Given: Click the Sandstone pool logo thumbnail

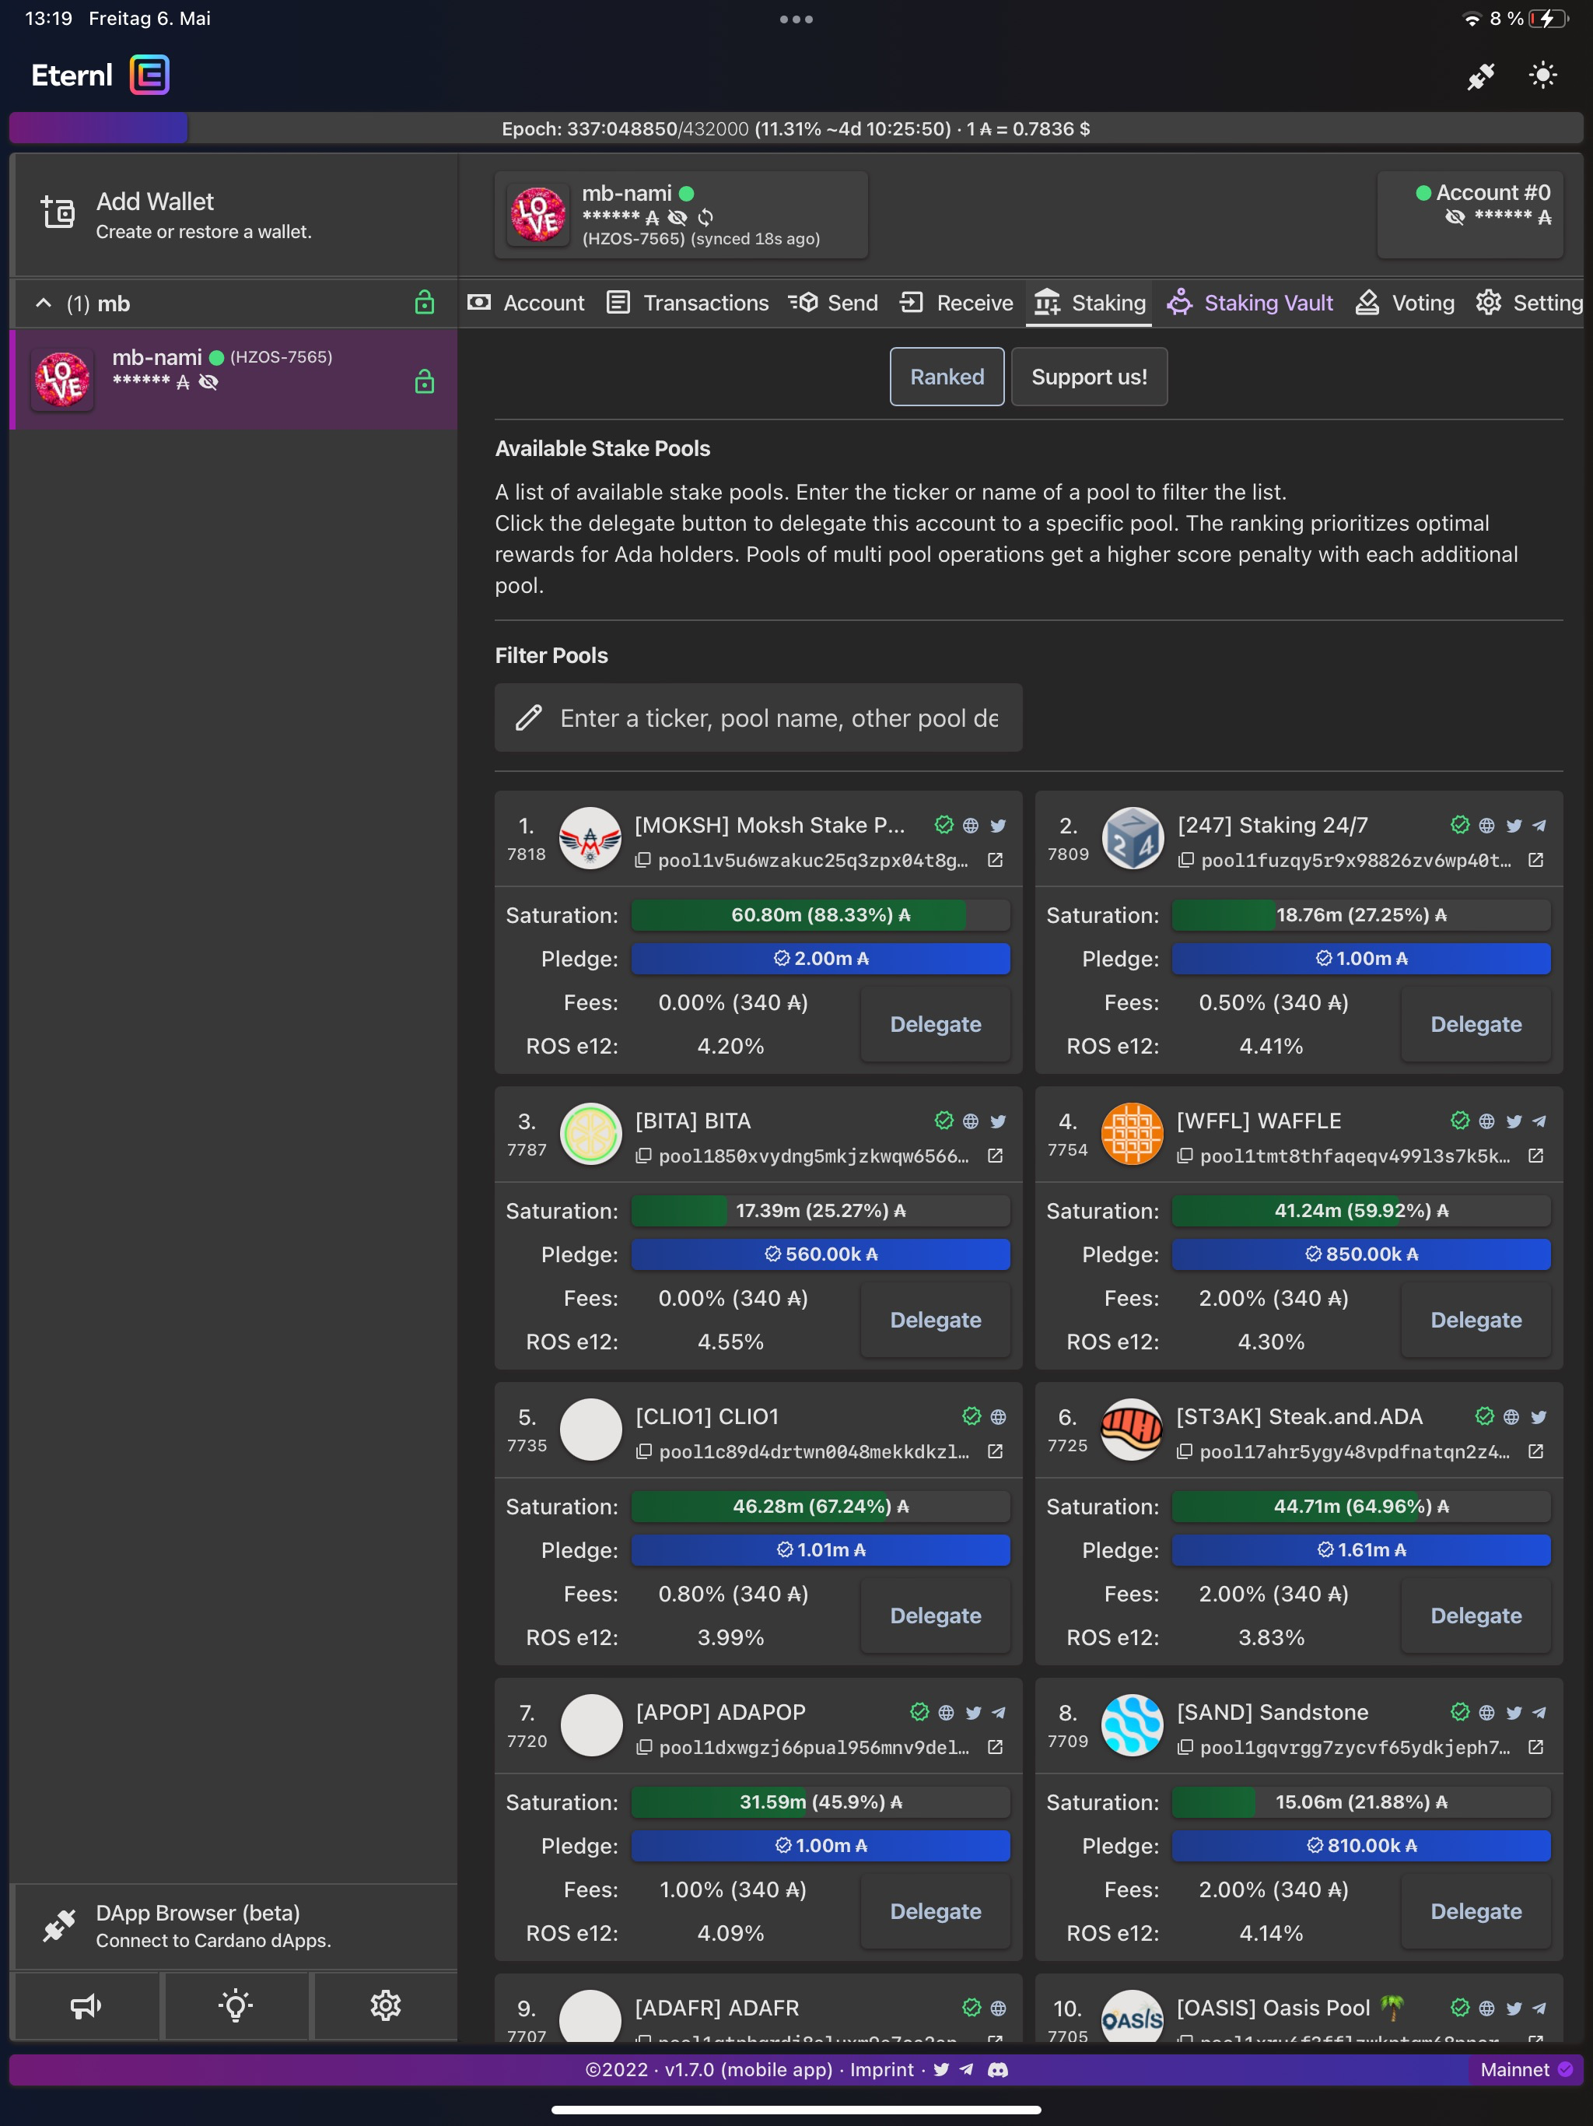Looking at the screenshot, I should [1132, 1726].
